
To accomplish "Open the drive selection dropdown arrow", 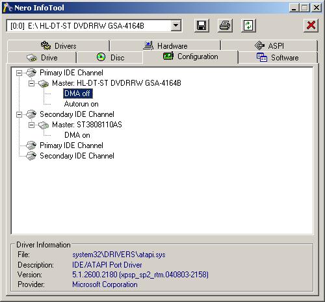I will 176,26.
